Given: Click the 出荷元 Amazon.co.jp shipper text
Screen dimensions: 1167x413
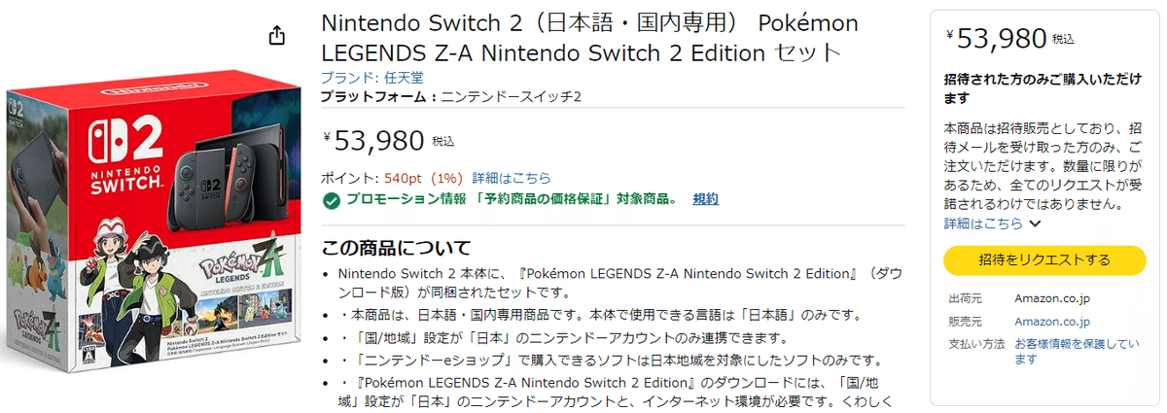Looking at the screenshot, I should click(1052, 298).
